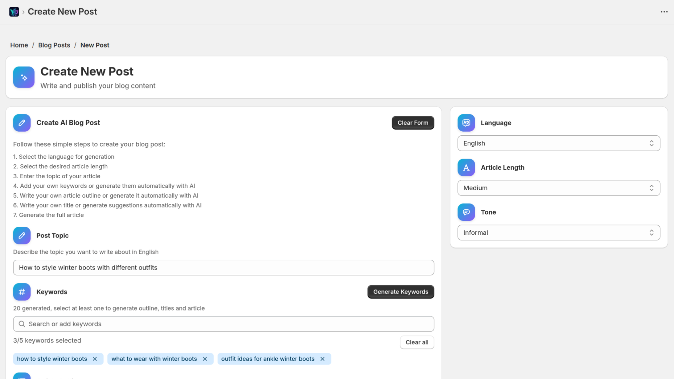
Task: Click the Tone speech bubble icon
Action: 466,212
